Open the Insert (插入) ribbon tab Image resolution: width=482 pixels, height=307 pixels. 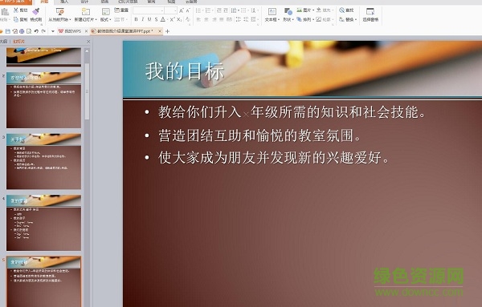pos(64,2)
